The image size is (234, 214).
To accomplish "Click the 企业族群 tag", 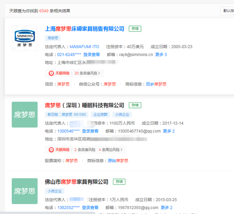I will pyautogui.click(x=100, y=115).
